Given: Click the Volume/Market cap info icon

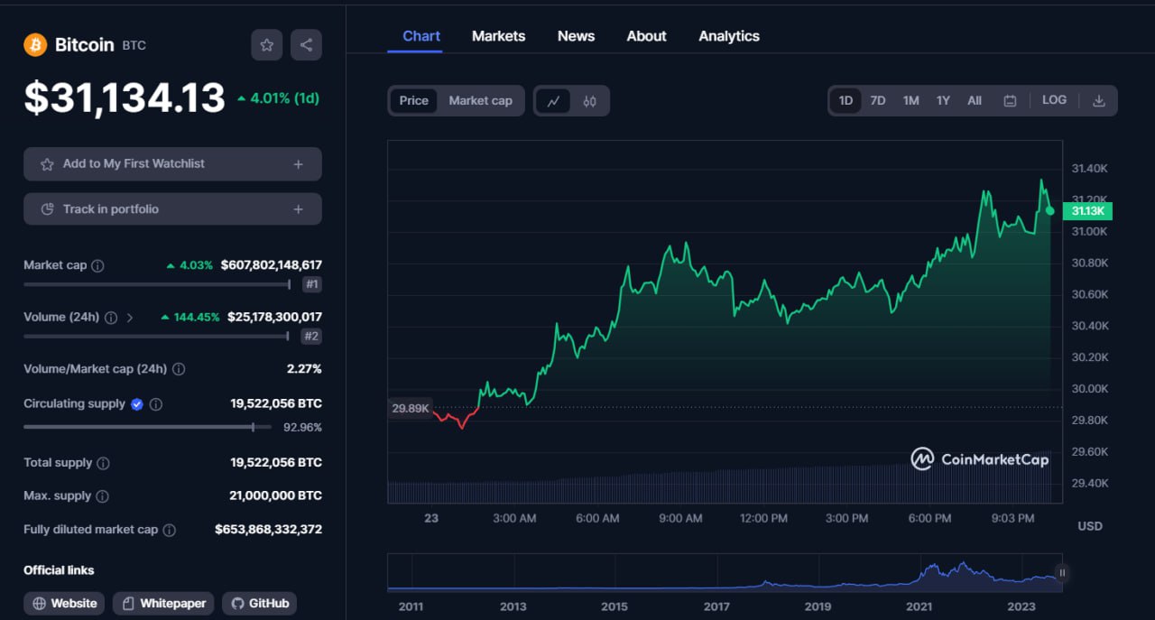Looking at the screenshot, I should (179, 369).
